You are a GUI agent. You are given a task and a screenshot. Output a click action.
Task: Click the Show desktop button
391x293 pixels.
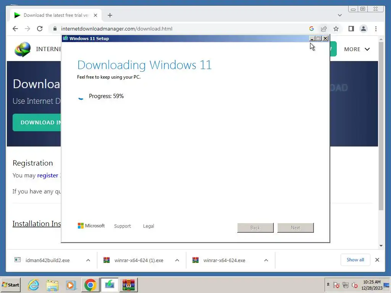(x=387, y=285)
